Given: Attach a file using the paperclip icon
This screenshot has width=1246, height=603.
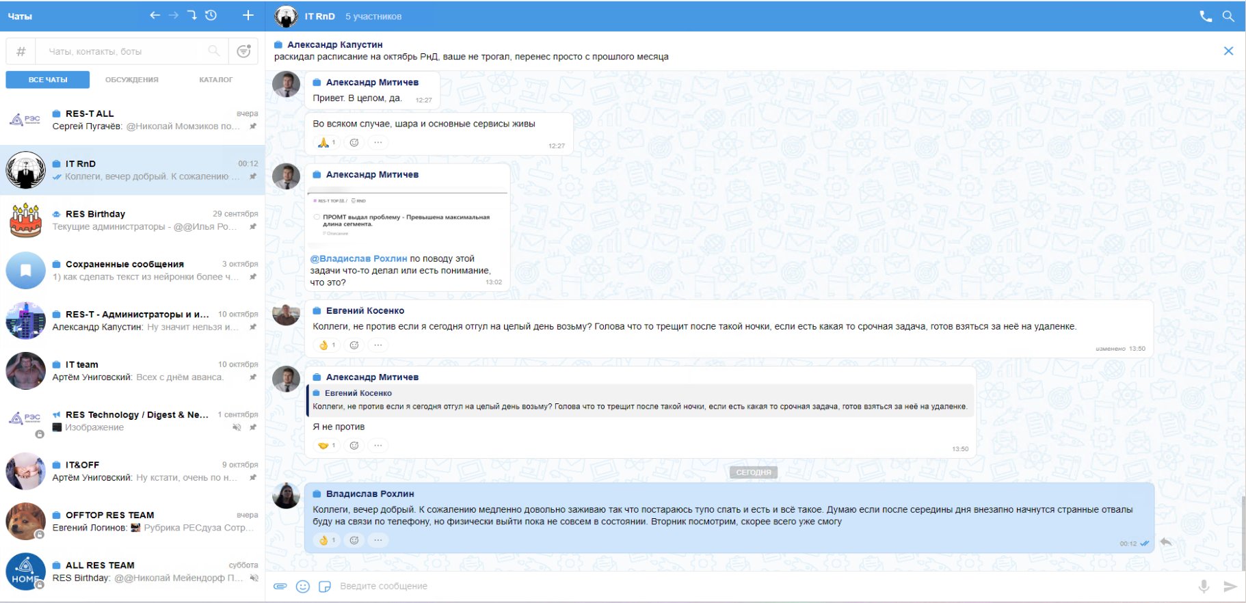Looking at the screenshot, I should (280, 586).
